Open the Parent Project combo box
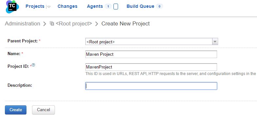257x121 pixels. coord(152,41)
